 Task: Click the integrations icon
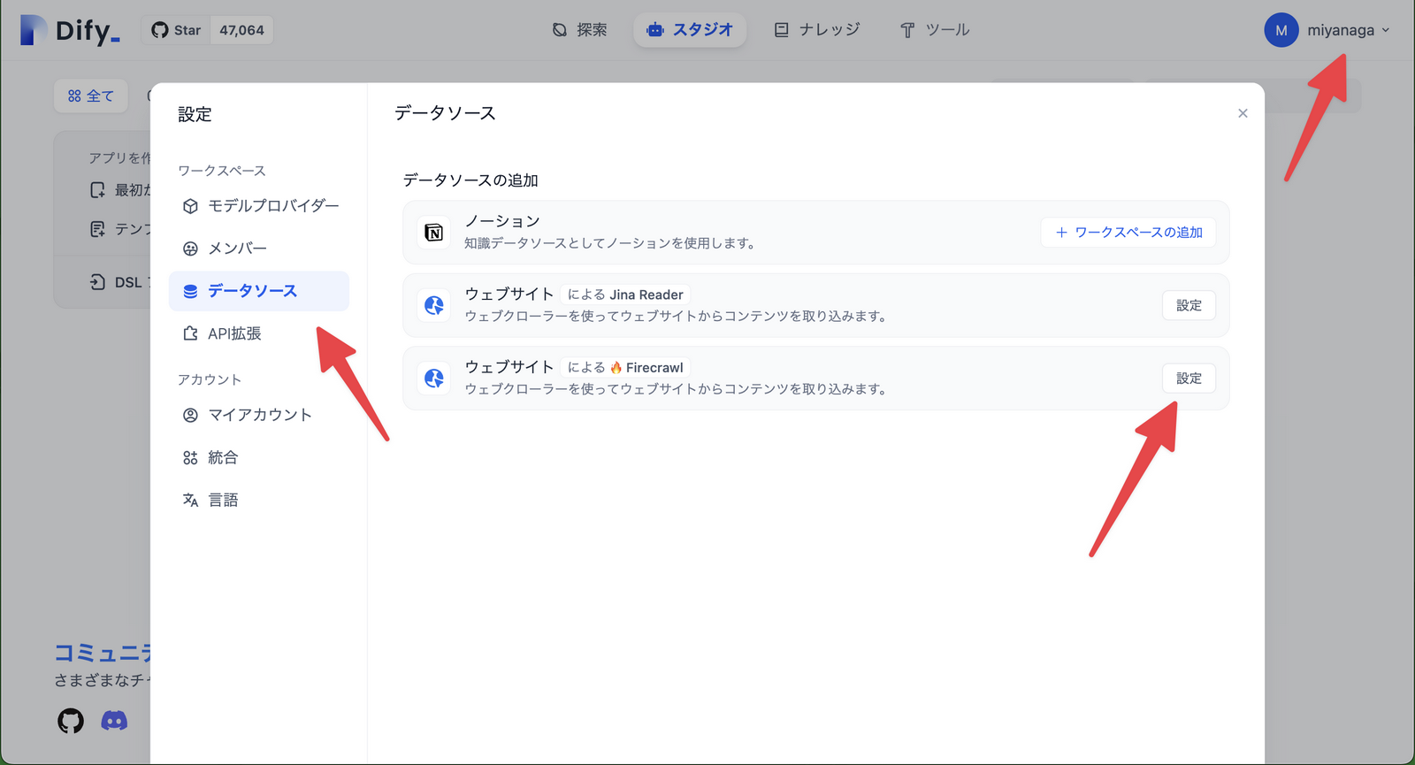tap(190, 457)
